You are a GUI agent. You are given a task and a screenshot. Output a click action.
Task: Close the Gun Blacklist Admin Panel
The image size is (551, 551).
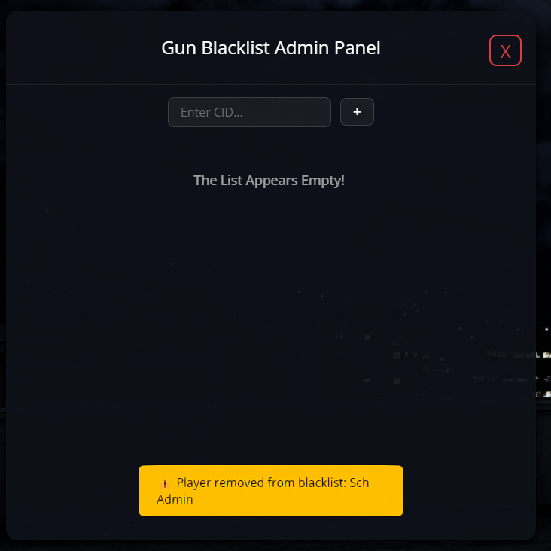[505, 50]
